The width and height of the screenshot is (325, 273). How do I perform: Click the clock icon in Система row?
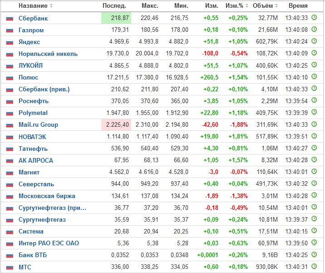click(x=314, y=230)
